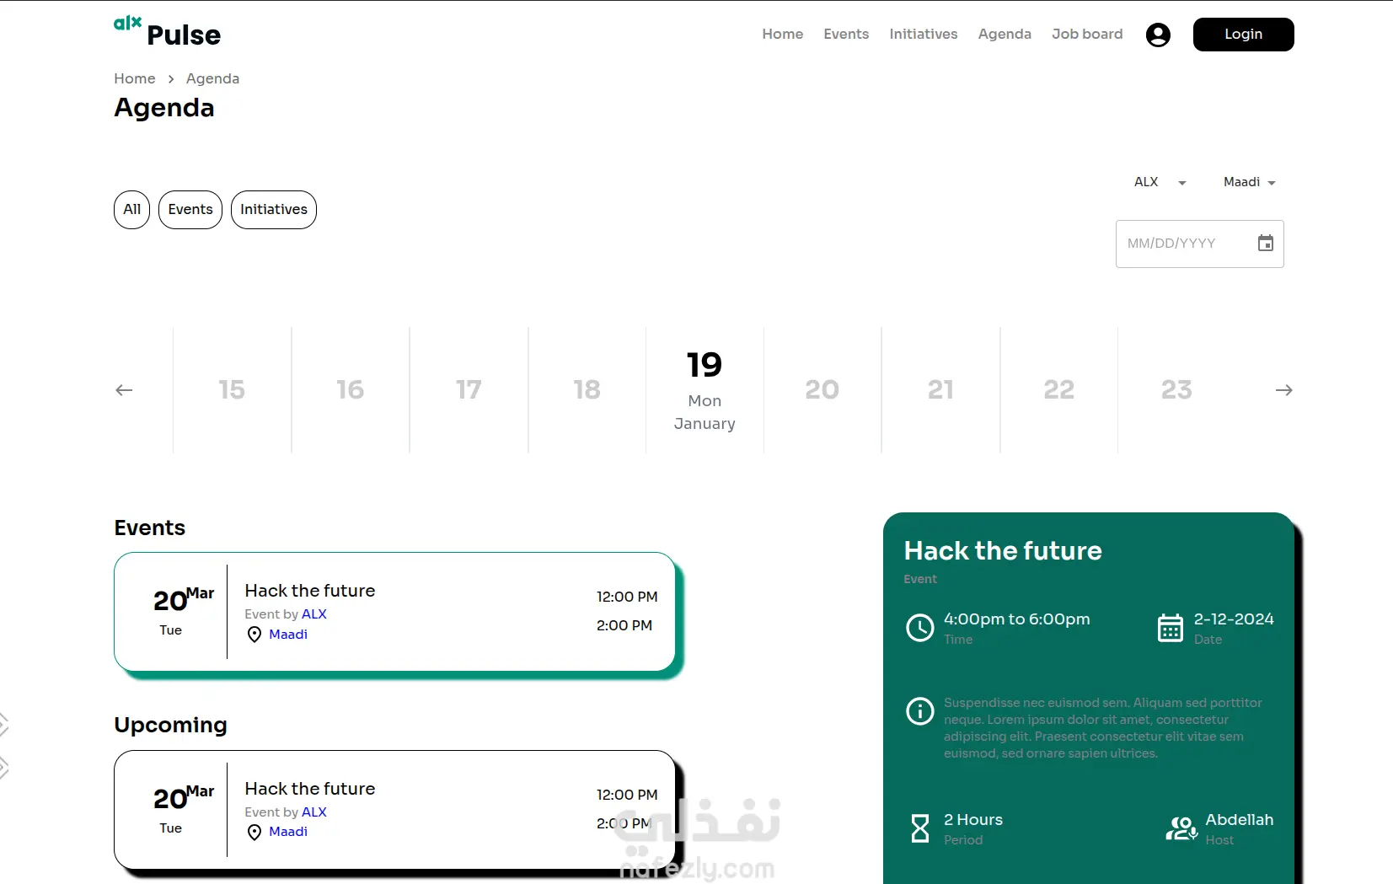This screenshot has height=884, width=1393.
Task: Select the All filter pill
Action: point(132,210)
